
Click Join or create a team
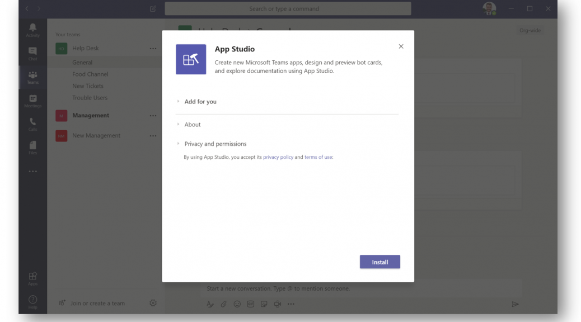point(97,303)
